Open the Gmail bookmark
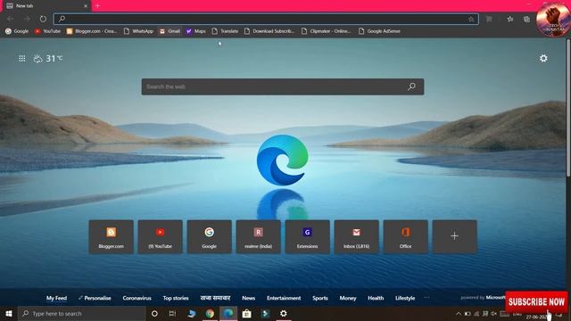571x321 pixels. [170, 31]
